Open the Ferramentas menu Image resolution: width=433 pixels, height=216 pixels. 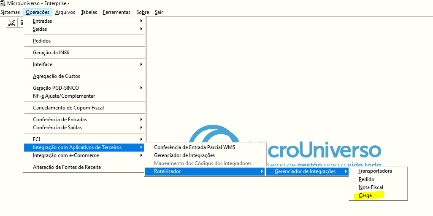(116, 12)
